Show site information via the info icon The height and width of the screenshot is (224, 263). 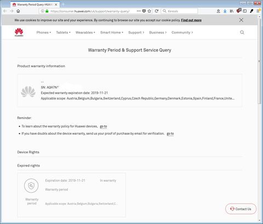(43, 11)
